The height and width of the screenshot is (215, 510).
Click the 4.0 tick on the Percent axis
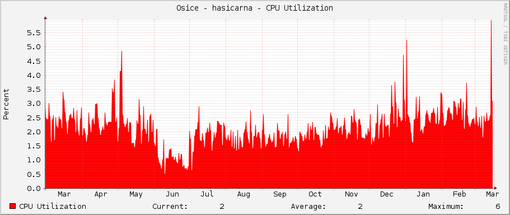pos(34,75)
